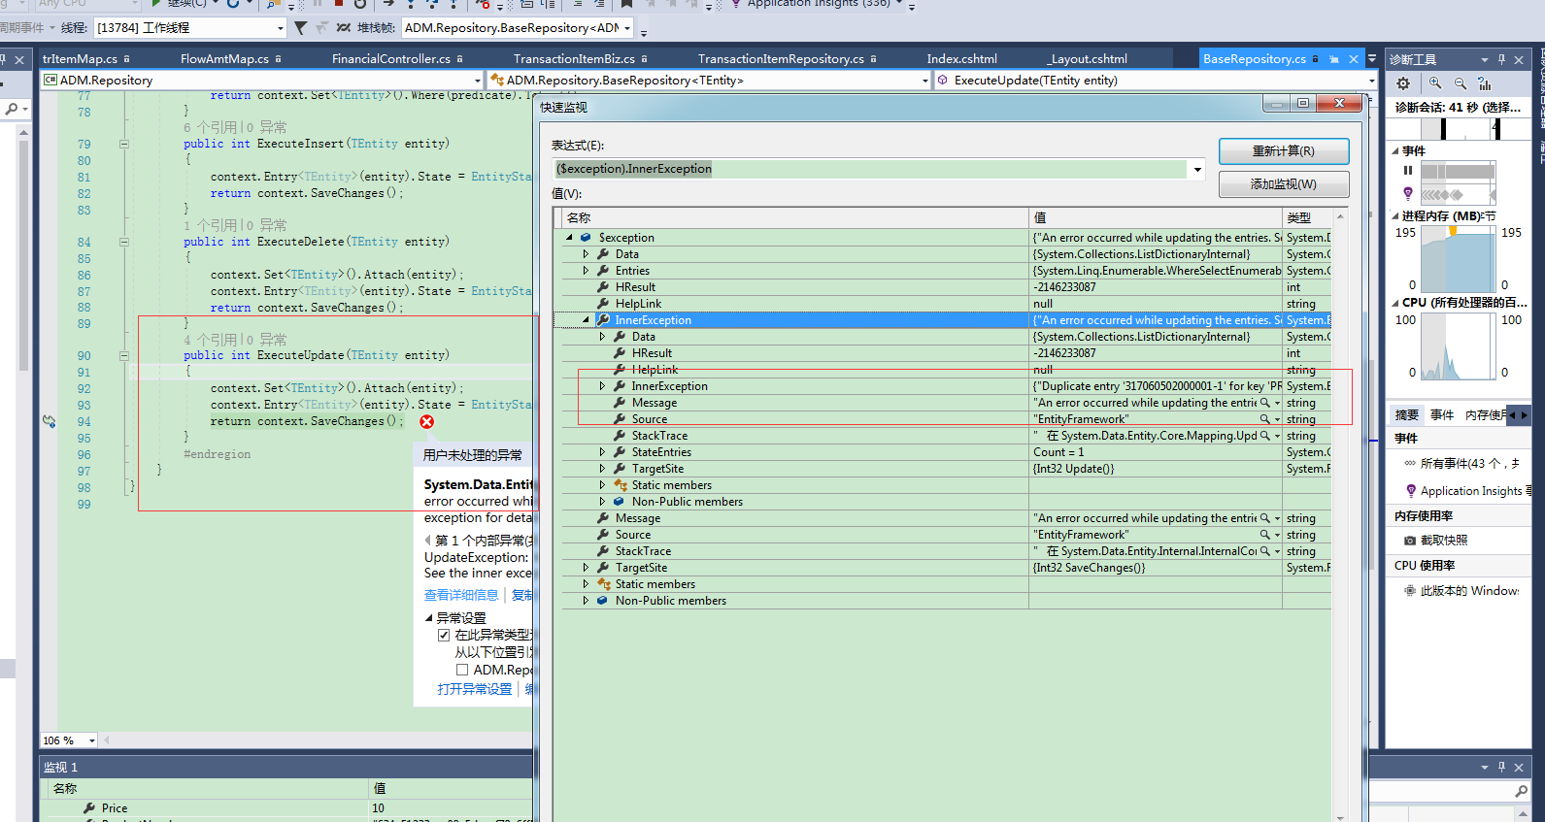
Task: Collapse the ExecuteInsert method outline box
Action: point(123,144)
